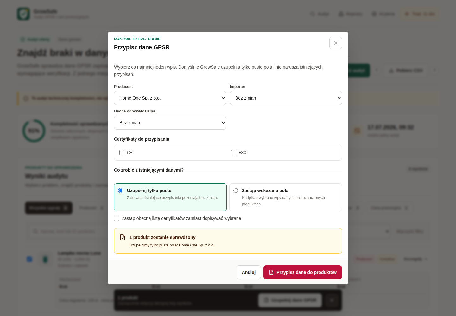Select Uzupełnij tylko puste radio option
The image size is (456, 316).
point(121,191)
